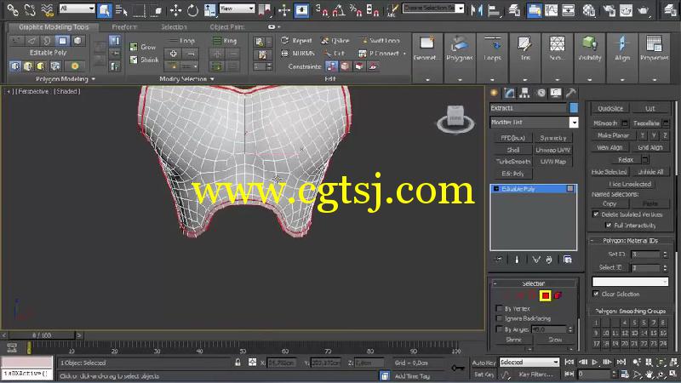This screenshot has height=383, width=681.
Task: Enable By Angle checkbox
Action: coord(499,329)
